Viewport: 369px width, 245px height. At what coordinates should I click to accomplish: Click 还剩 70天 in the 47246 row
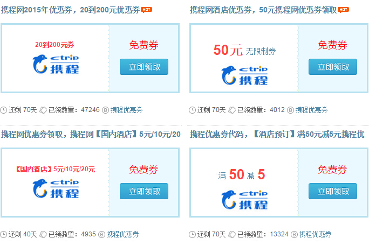click(23, 110)
